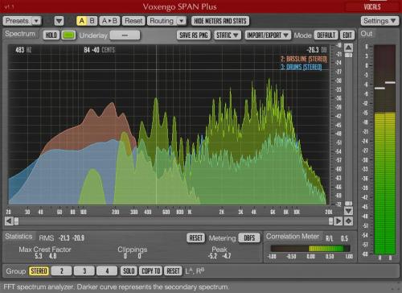
Task: Enable spectrum Hold
Action: [x=51, y=35]
